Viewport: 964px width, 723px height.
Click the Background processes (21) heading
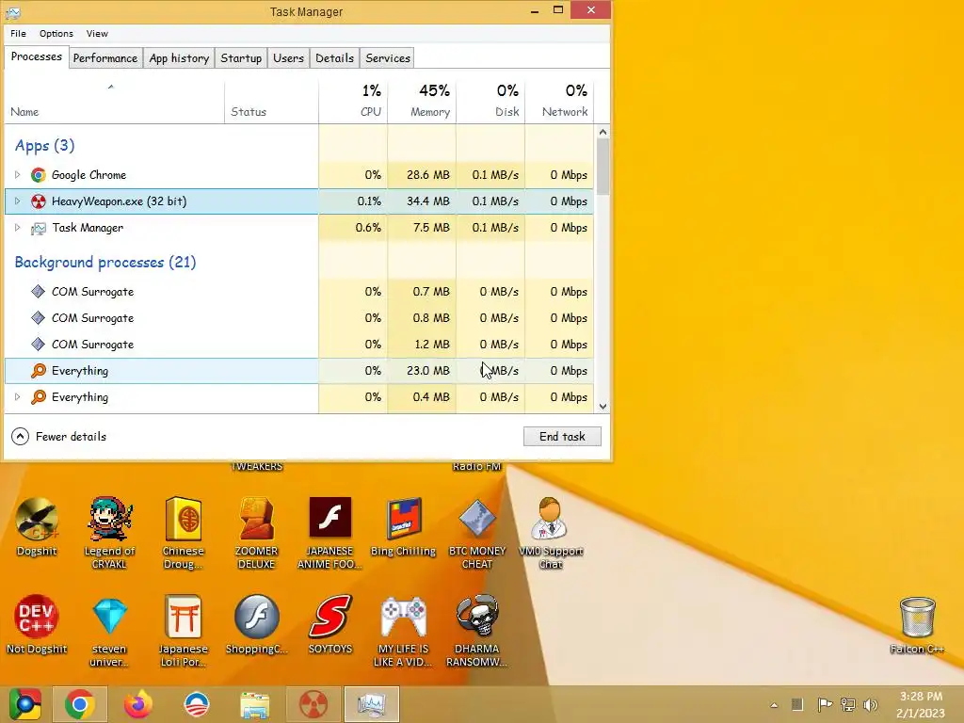[105, 263]
